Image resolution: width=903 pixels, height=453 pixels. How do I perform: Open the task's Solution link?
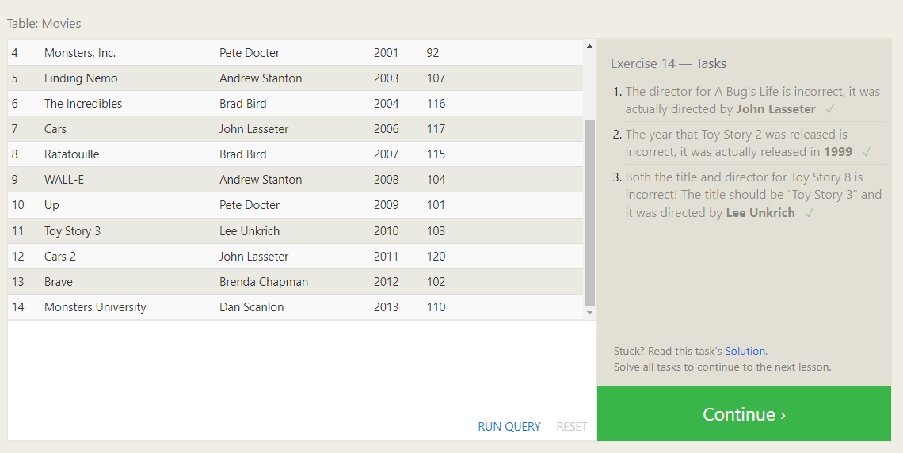point(745,351)
